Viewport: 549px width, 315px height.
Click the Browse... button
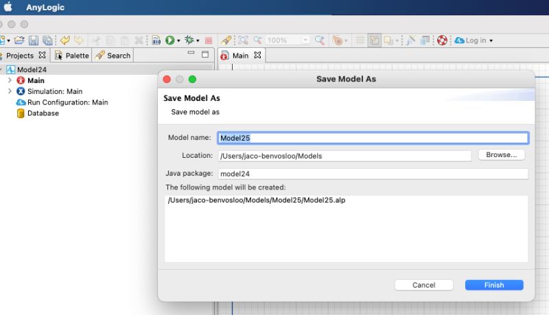pos(501,154)
